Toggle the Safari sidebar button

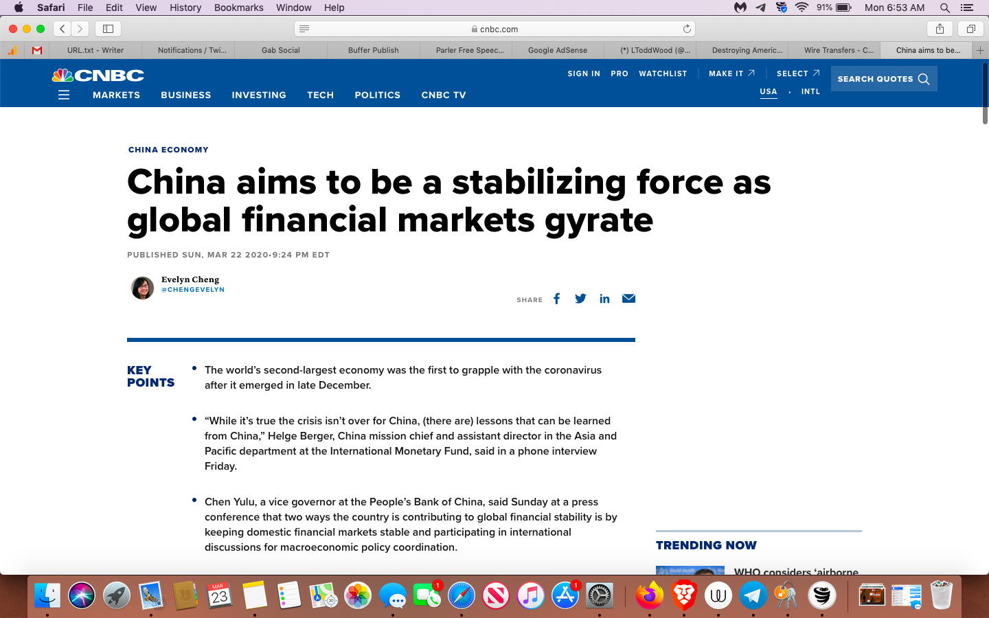click(x=108, y=29)
